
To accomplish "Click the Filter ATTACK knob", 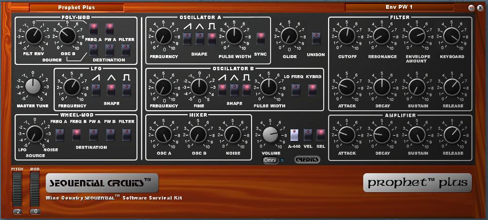I will (x=347, y=87).
